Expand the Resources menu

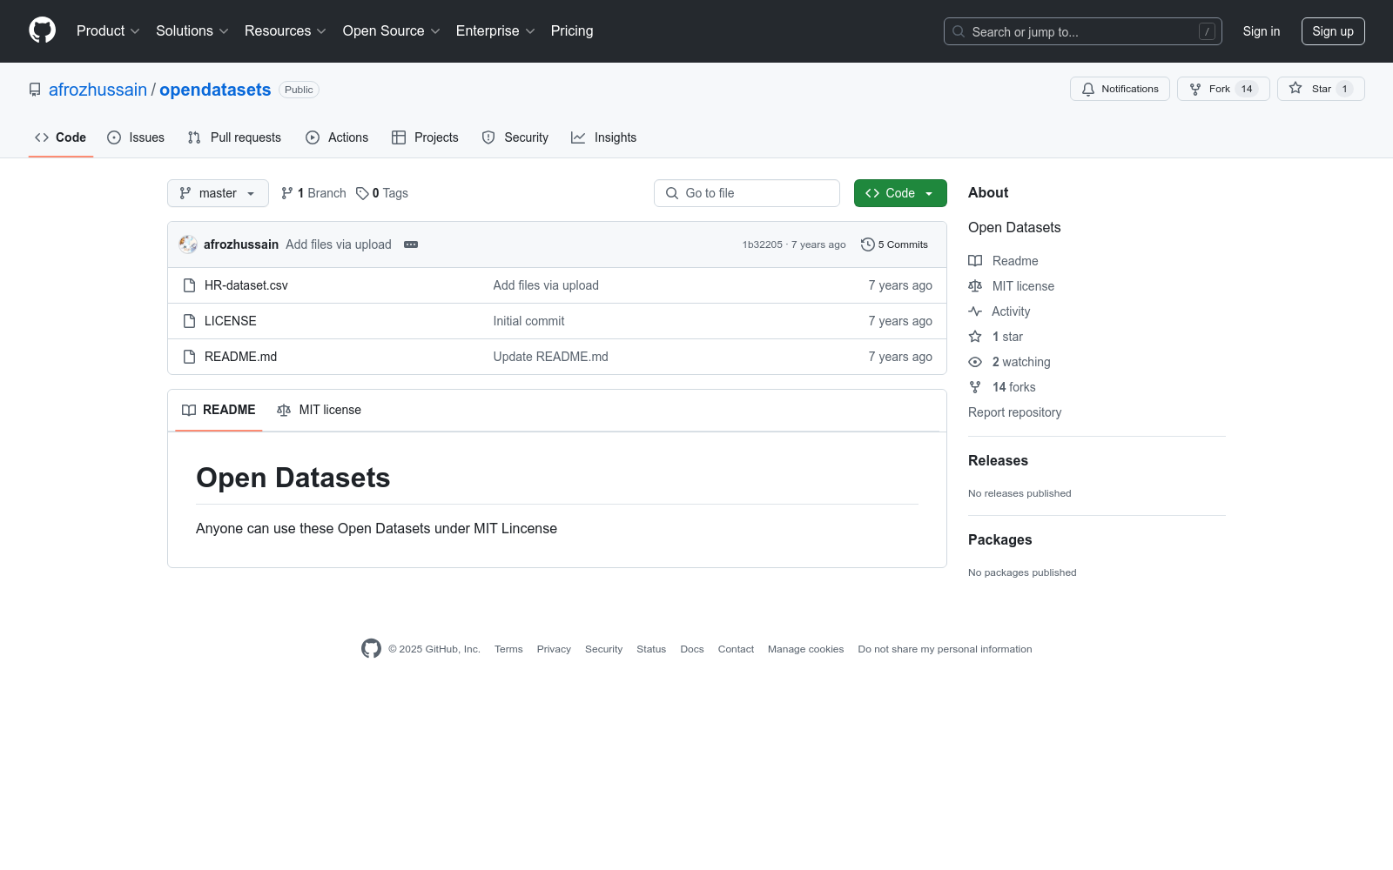point(286,30)
